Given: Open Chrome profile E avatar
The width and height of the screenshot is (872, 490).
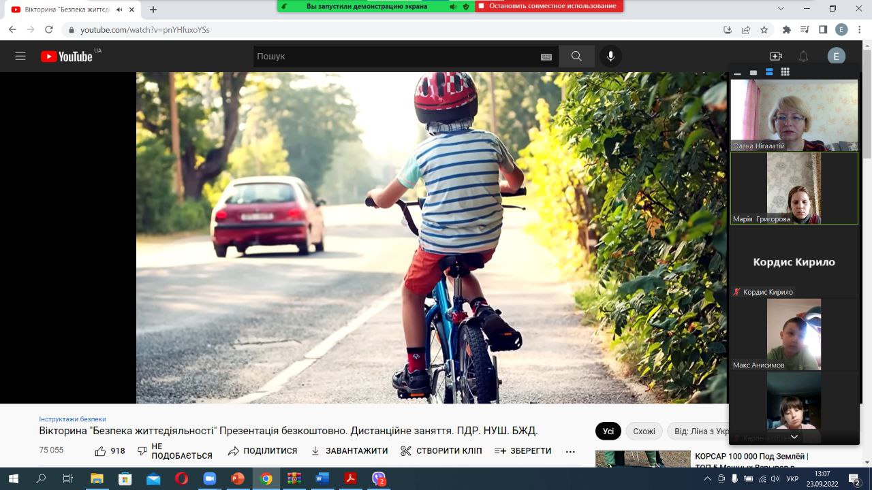Looking at the screenshot, I should pyautogui.click(x=841, y=30).
